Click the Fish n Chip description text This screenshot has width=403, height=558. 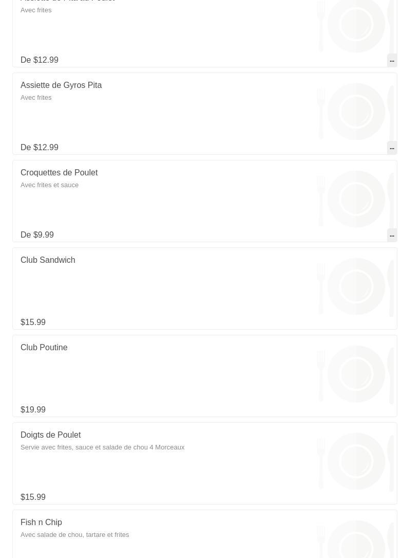[x=74, y=535]
